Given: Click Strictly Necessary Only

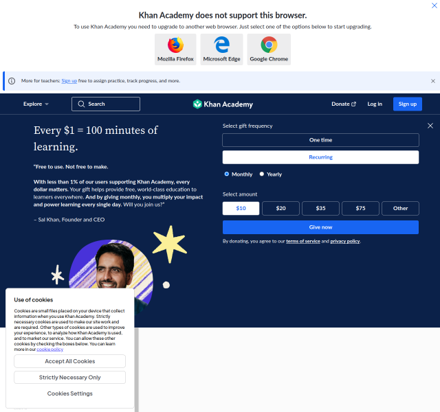Looking at the screenshot, I should [70, 378].
